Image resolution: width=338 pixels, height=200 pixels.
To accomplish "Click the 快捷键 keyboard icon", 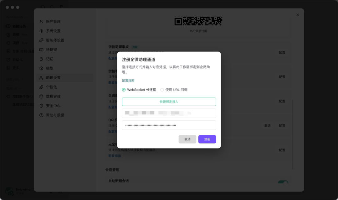I will 41,50.
